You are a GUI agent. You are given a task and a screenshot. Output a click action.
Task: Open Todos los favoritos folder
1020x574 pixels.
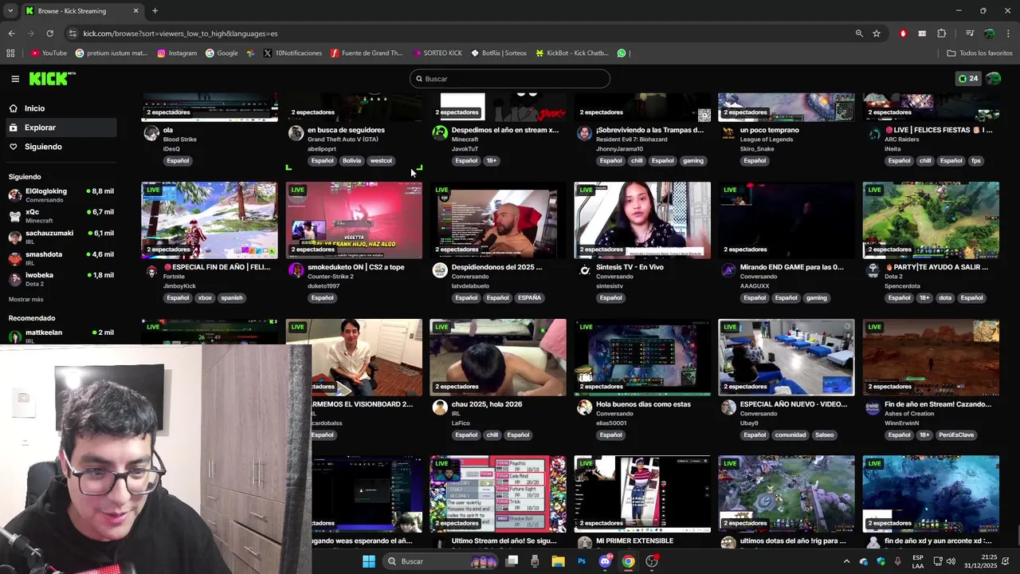coord(980,53)
